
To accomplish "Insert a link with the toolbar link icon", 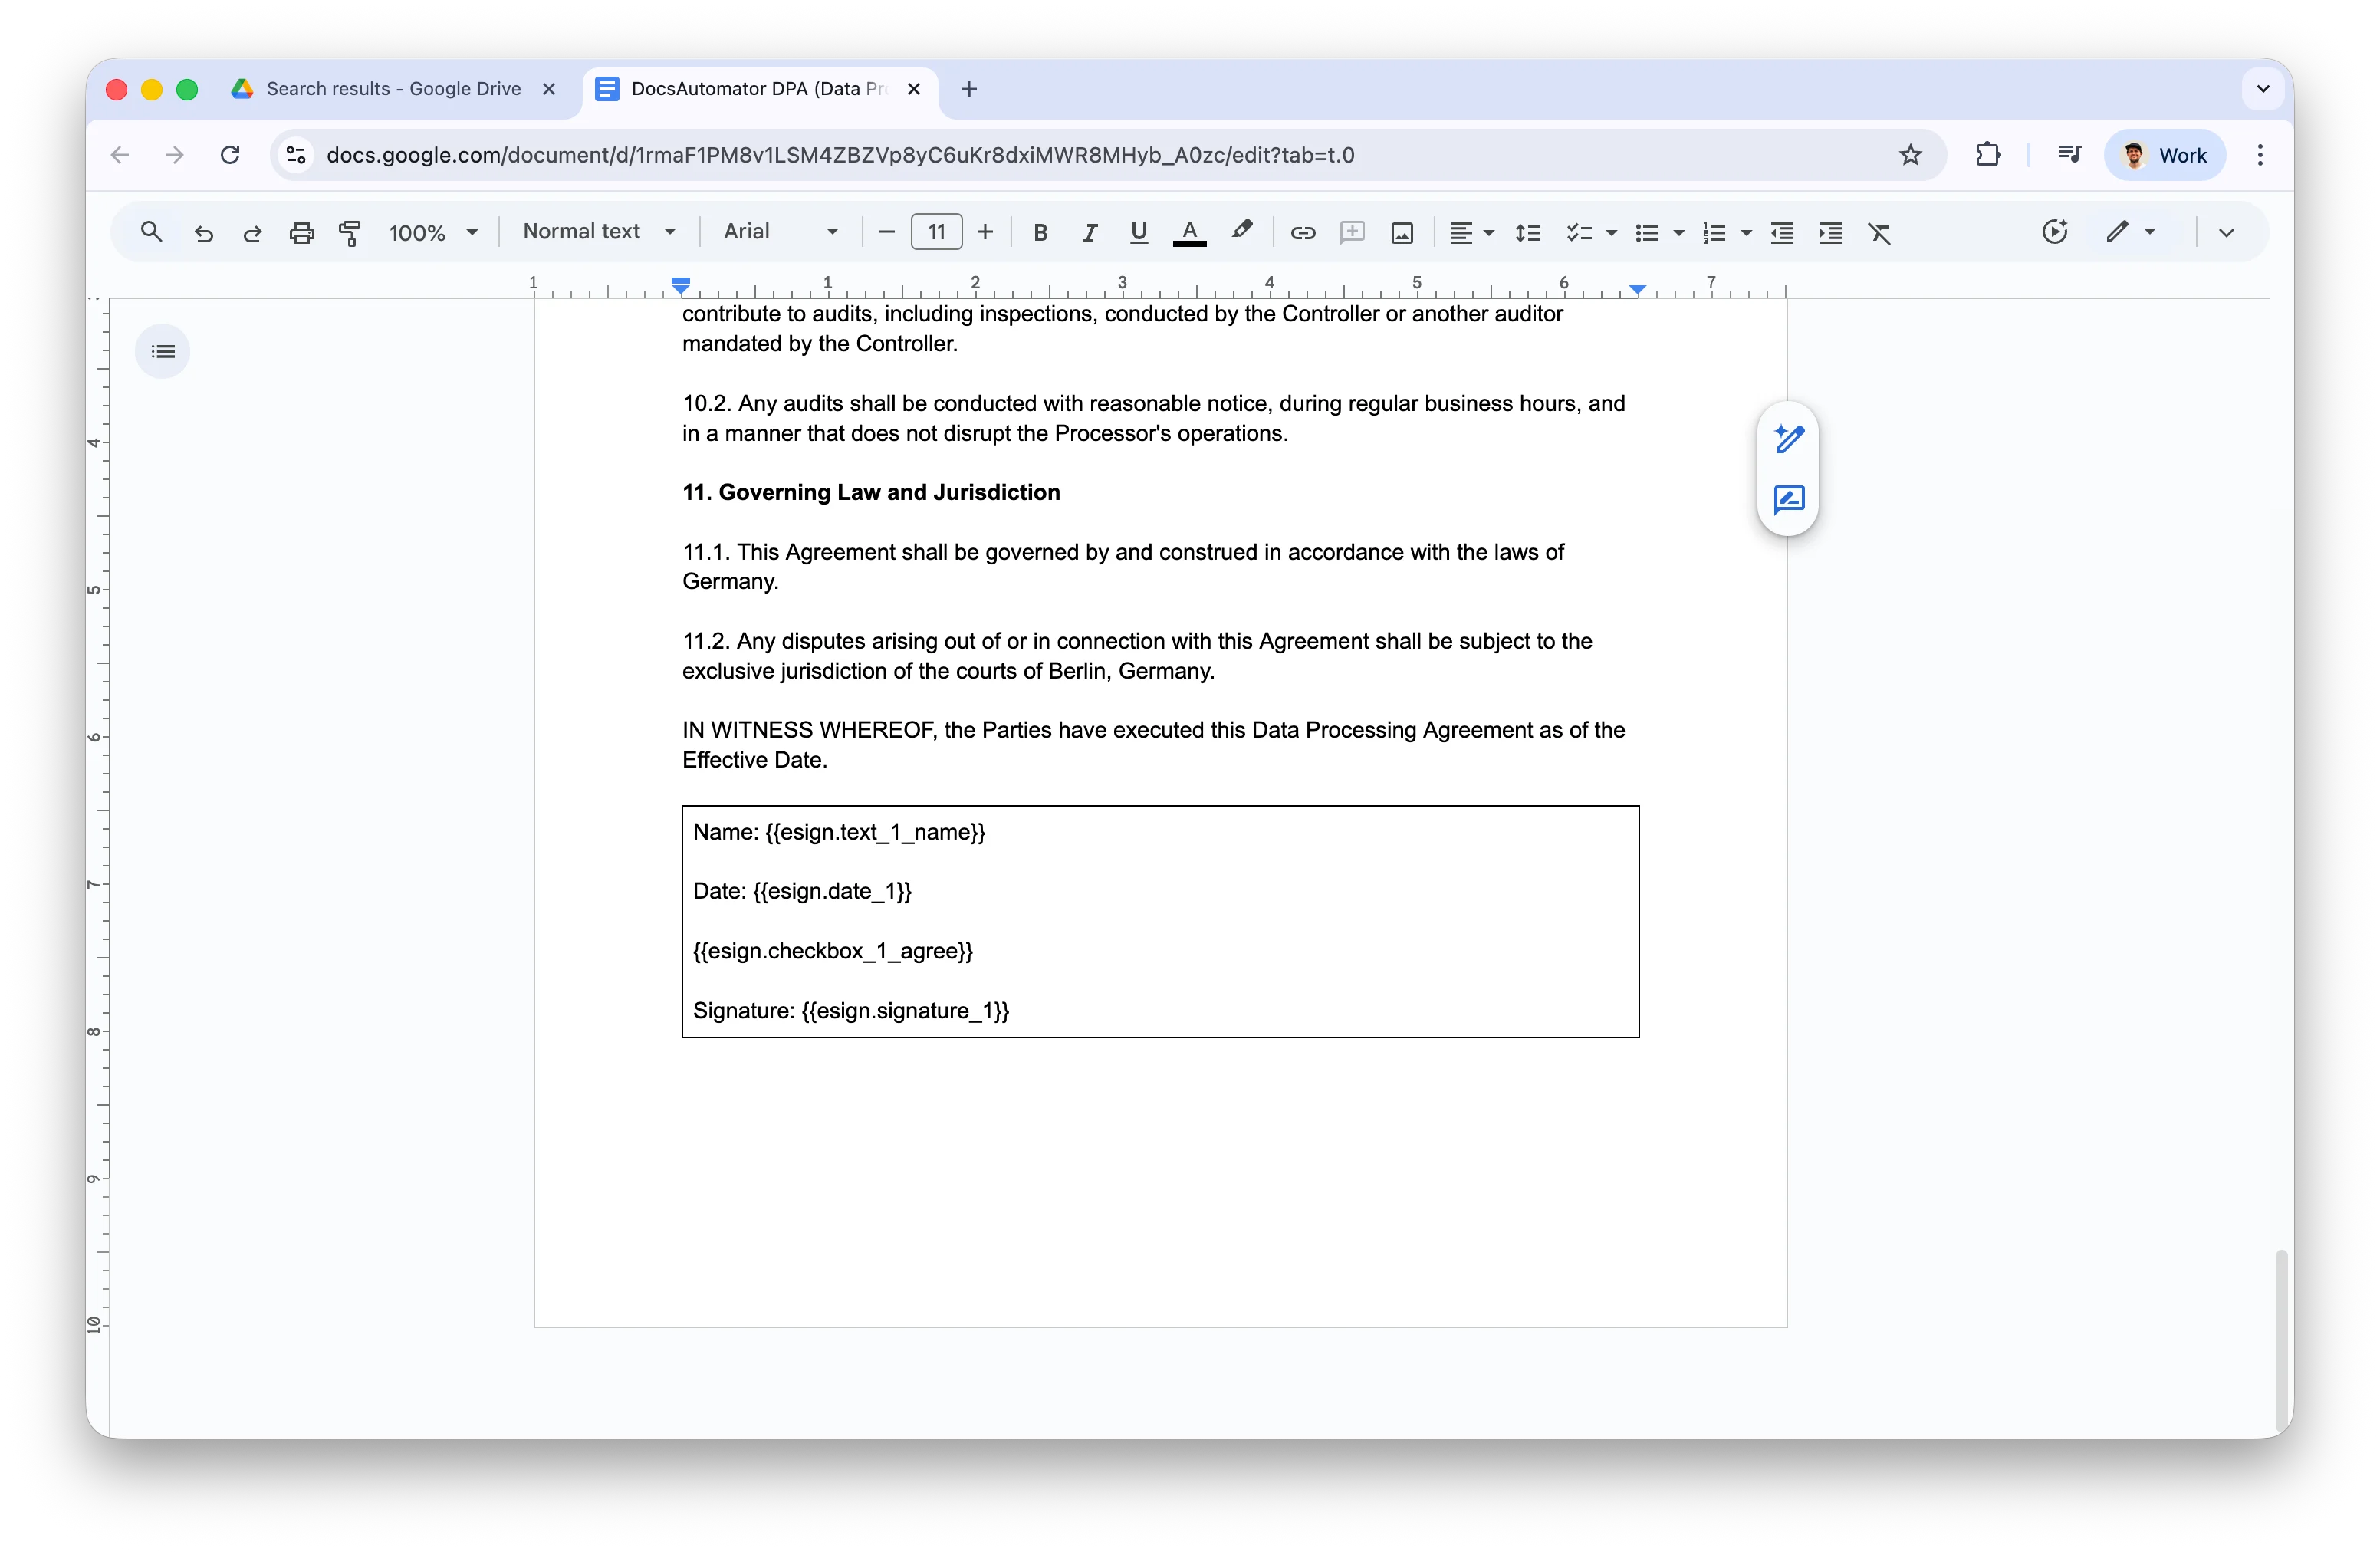I will coord(1302,233).
